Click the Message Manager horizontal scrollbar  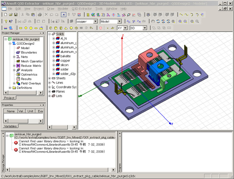point(59,170)
